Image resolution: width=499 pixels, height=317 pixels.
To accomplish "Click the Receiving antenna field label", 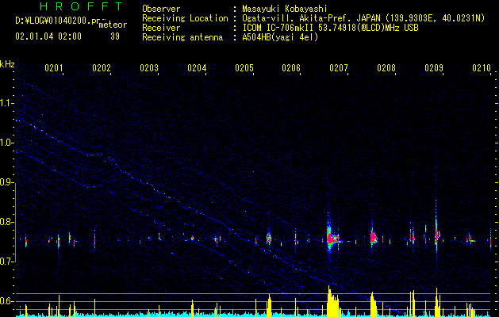I will point(182,37).
